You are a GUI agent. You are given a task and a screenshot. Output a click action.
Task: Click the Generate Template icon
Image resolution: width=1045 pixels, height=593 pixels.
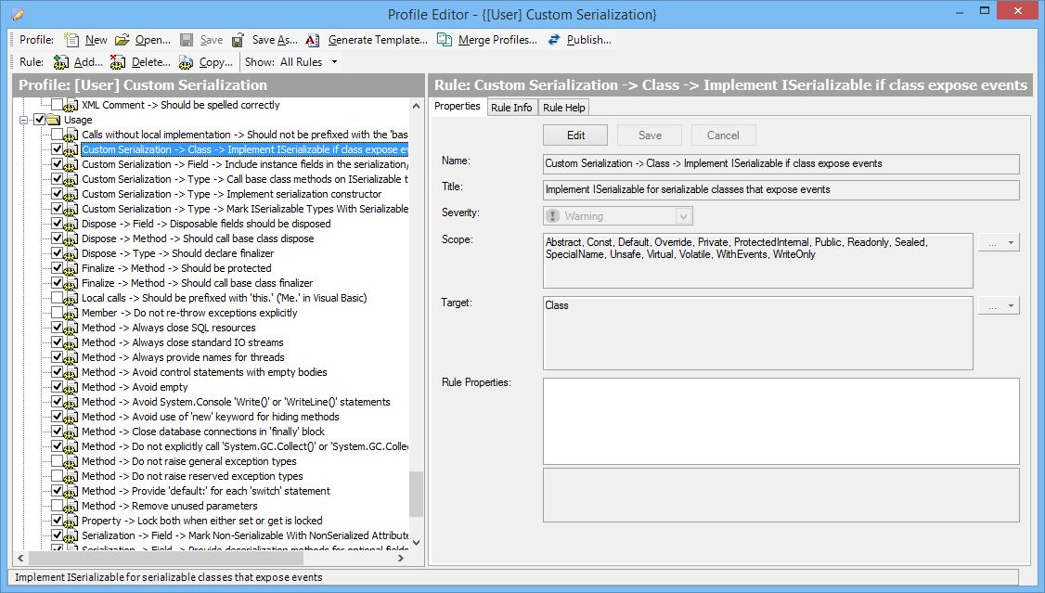pos(313,40)
